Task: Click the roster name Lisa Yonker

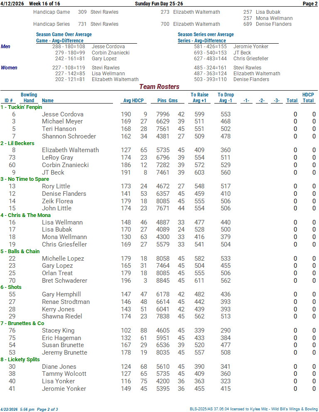Action: [x=58, y=381]
